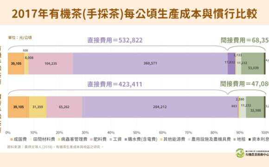This screenshot has height=167, width=269.
Task: Select the dark green 資本利息 legend swatch
Action: click(250, 139)
